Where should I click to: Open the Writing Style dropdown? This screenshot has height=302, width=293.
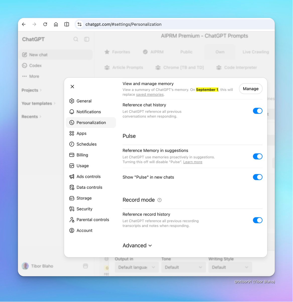click(x=230, y=267)
